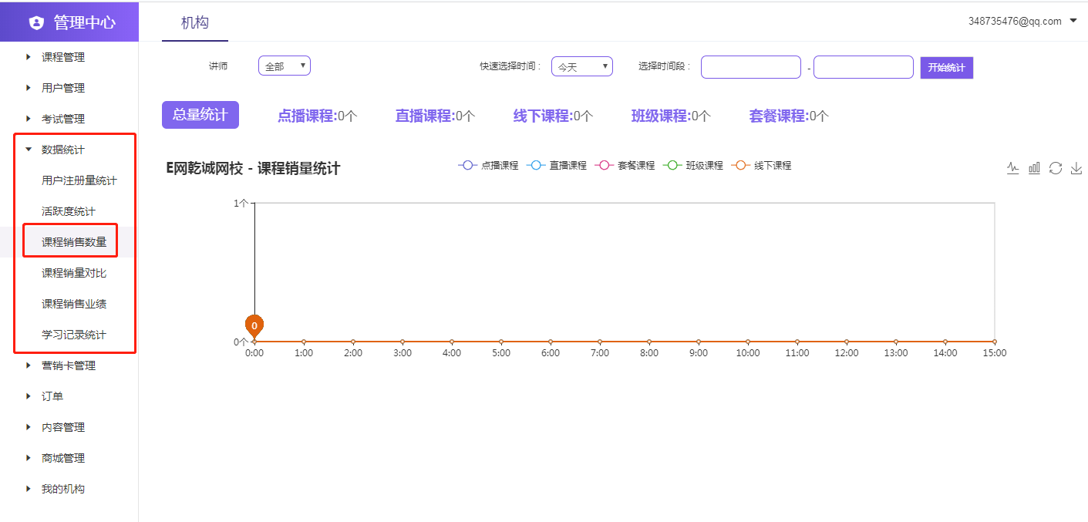Open the 讲师 dropdown showing 全部
Image resolution: width=1088 pixels, height=522 pixels.
[284, 66]
